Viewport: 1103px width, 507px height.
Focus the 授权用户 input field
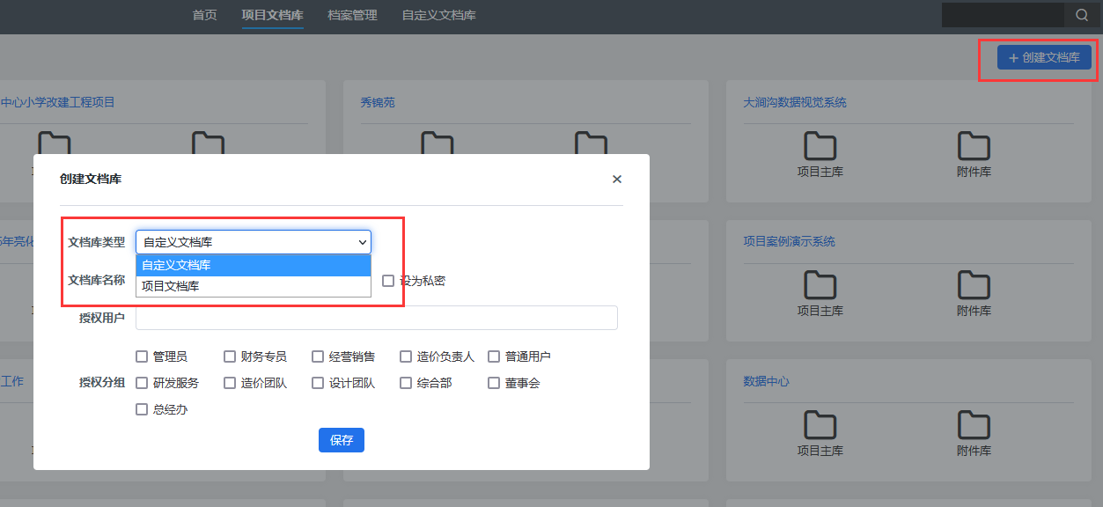pos(377,318)
